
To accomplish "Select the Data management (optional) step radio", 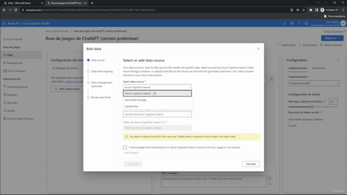I will [x=88, y=83].
